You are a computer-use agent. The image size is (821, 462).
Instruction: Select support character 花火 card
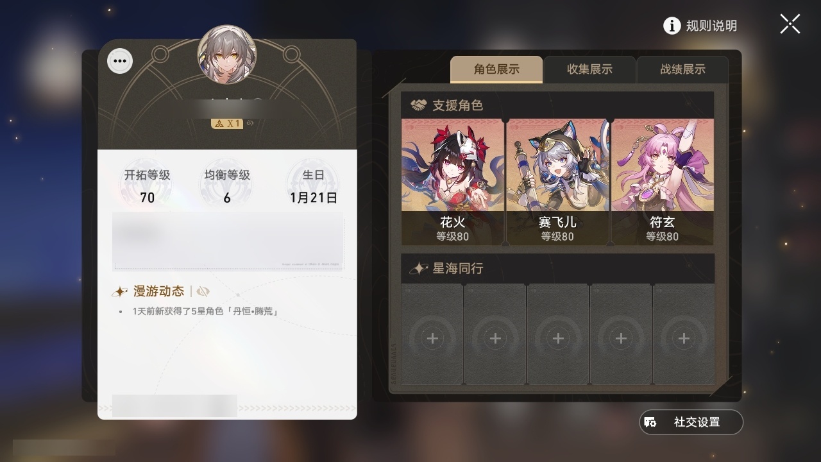point(453,182)
